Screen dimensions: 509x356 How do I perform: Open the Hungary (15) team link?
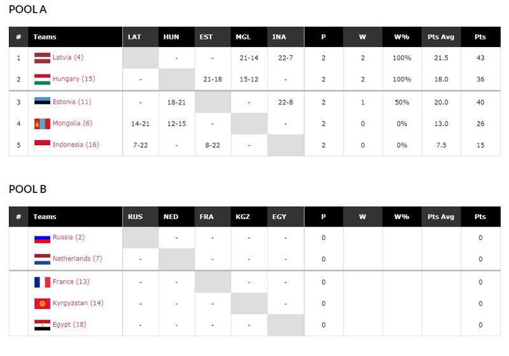[x=74, y=79]
